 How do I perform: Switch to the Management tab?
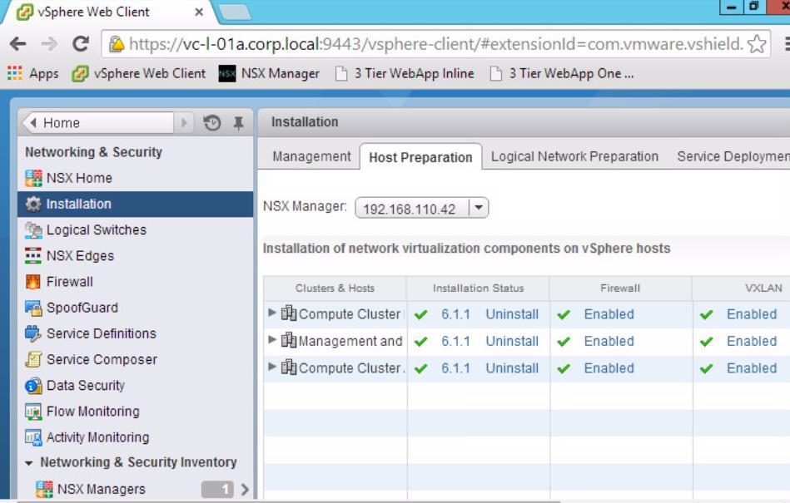pos(311,156)
